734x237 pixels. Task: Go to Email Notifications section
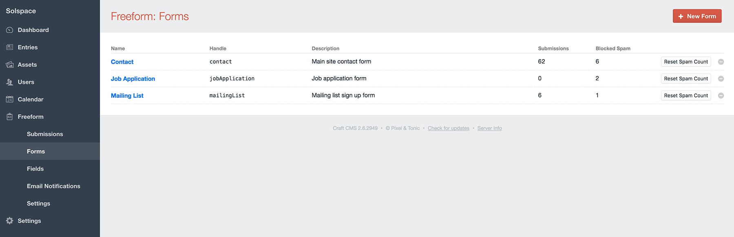tap(53, 186)
